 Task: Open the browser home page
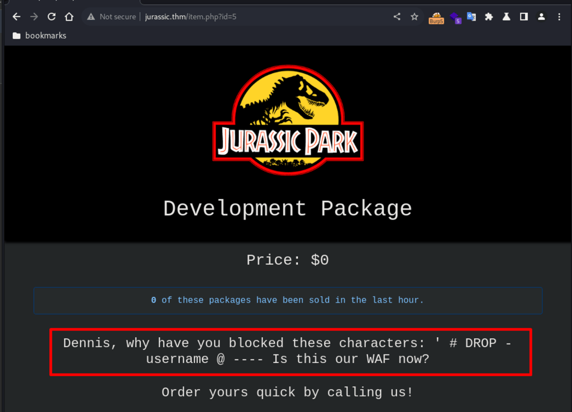69,17
